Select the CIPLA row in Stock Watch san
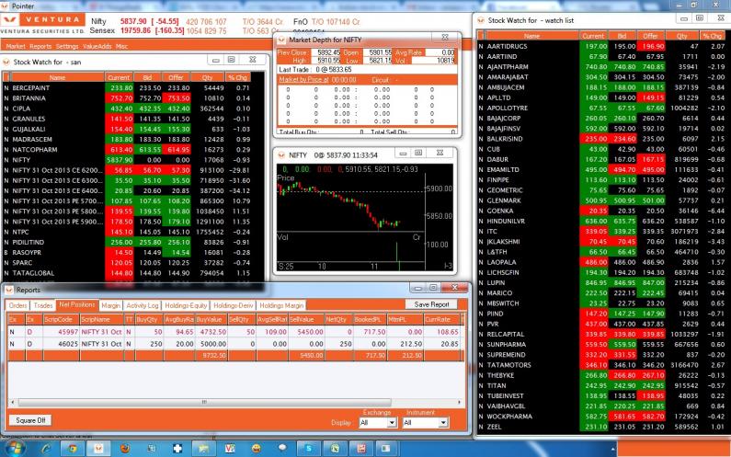Image resolution: width=731 pixels, height=457 pixels. pos(127,109)
